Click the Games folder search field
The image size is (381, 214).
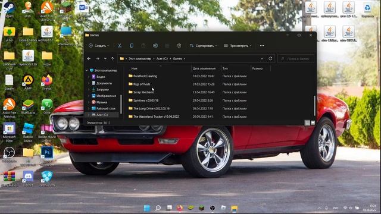pos(296,59)
